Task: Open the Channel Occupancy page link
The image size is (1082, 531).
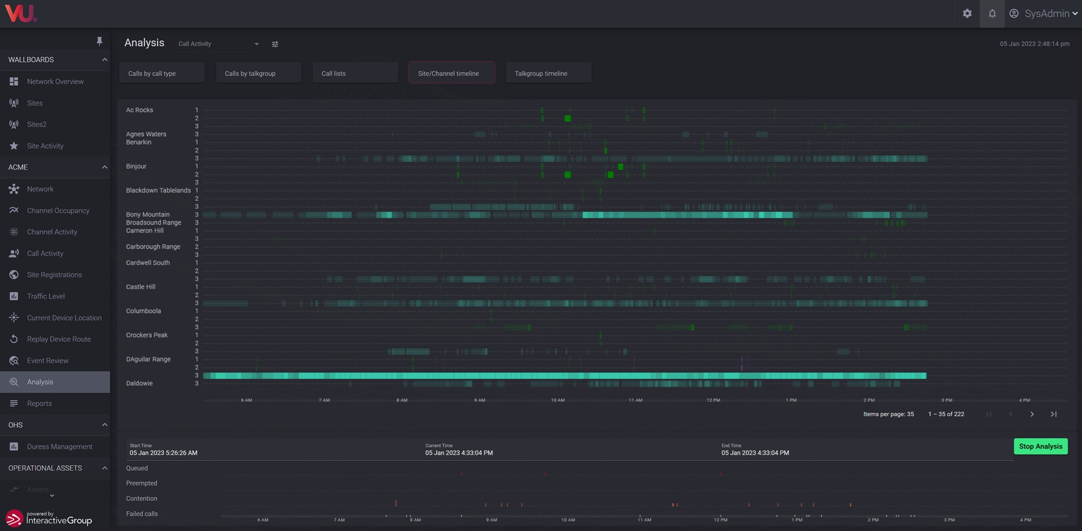Action: click(58, 210)
